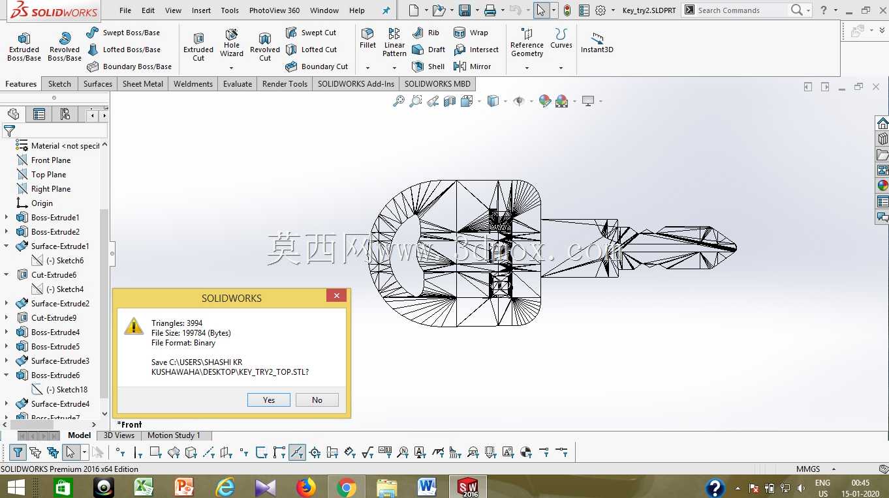Confirm STL save with Yes
The image size is (889, 498).
[269, 400]
